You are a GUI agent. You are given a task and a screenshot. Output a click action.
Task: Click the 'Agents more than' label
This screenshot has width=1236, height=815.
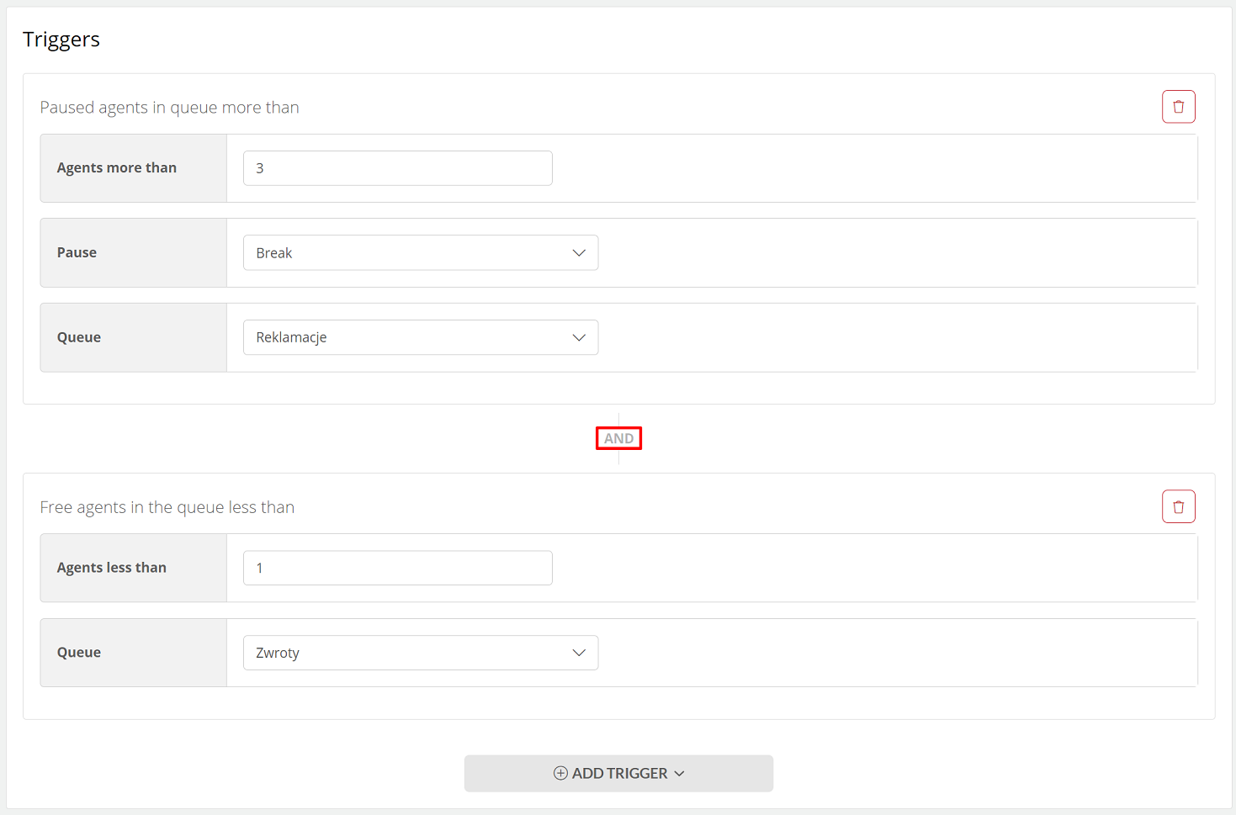(x=117, y=167)
